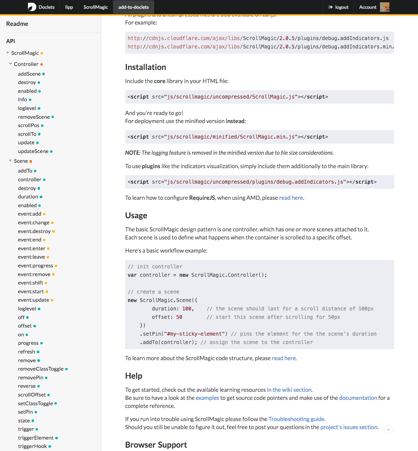Screen dimensions: 418x451
Task: Open the account avatar picture
Action: pos(384,7)
